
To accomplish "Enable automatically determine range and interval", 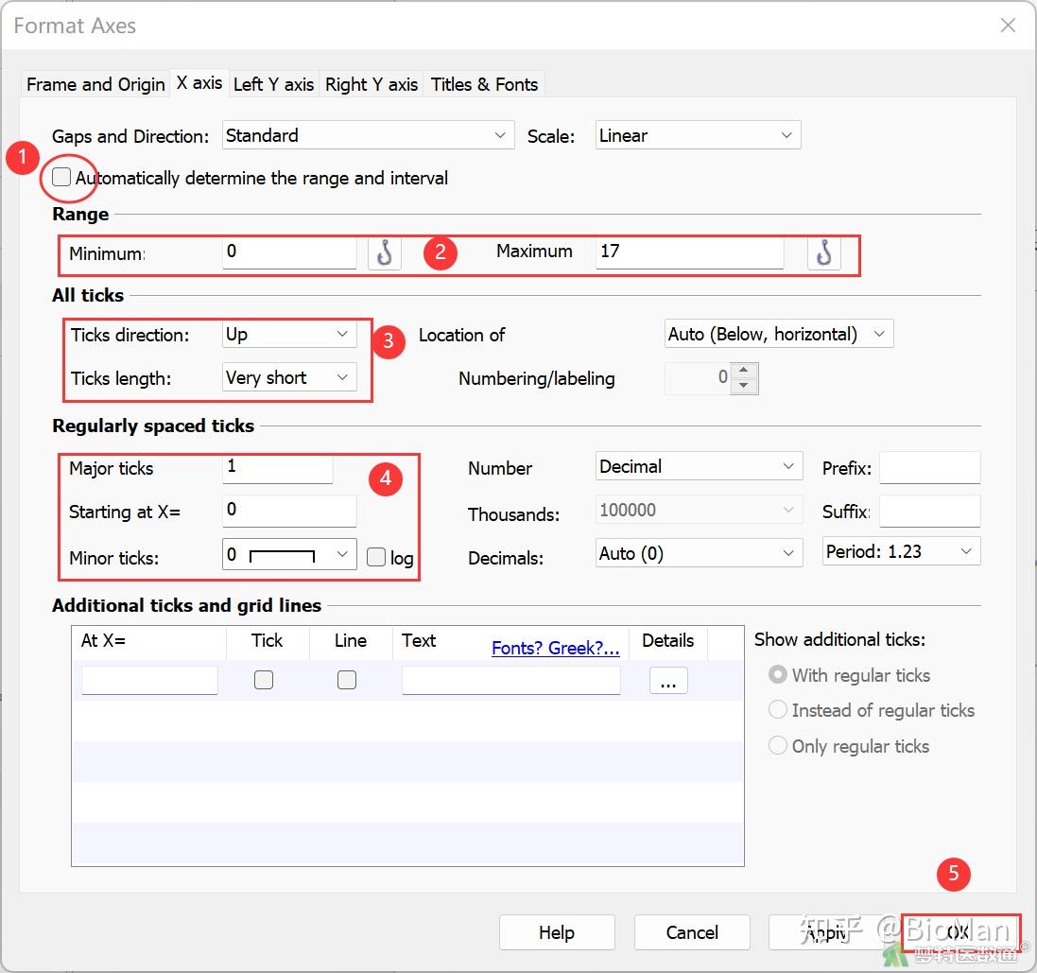I will click(x=62, y=178).
